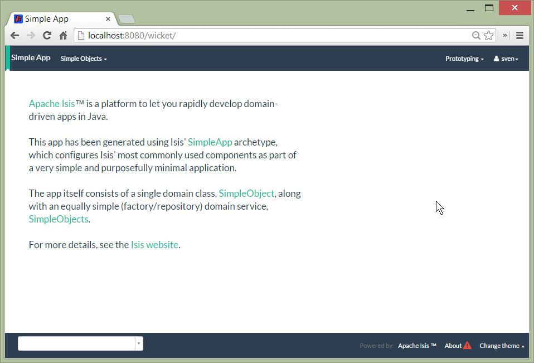Select the Simple App browser tab
534x363 pixels.
61,19
